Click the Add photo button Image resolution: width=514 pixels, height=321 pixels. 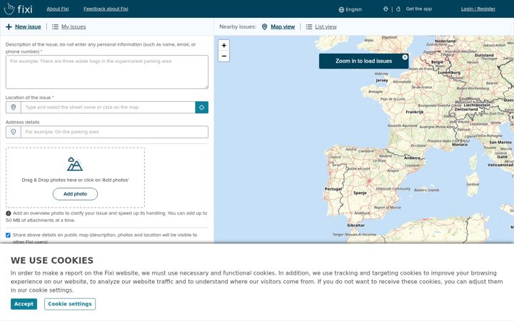(x=75, y=194)
